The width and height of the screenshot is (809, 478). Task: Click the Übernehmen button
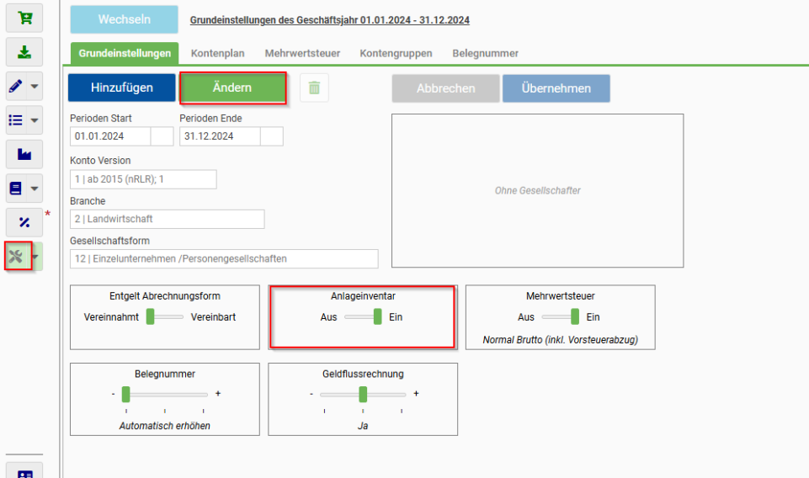click(556, 88)
